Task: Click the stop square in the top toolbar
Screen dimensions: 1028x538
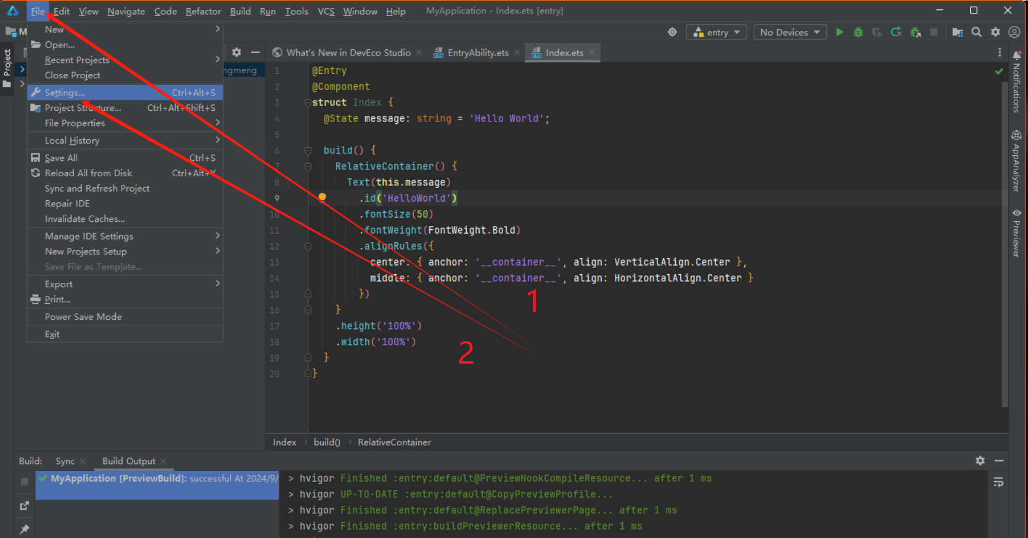Action: tap(934, 32)
